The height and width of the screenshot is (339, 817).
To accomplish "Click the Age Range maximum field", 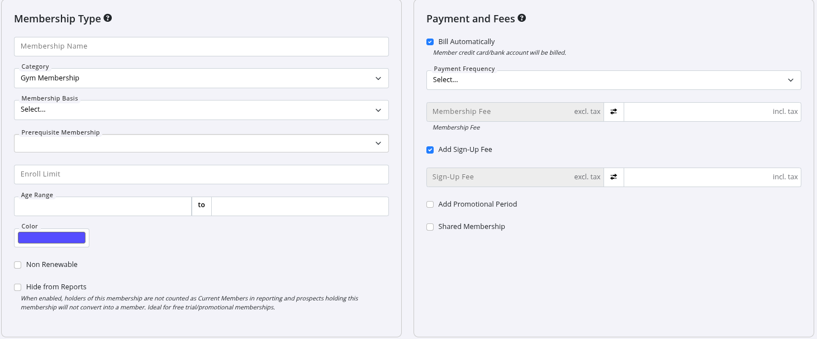I will point(300,206).
